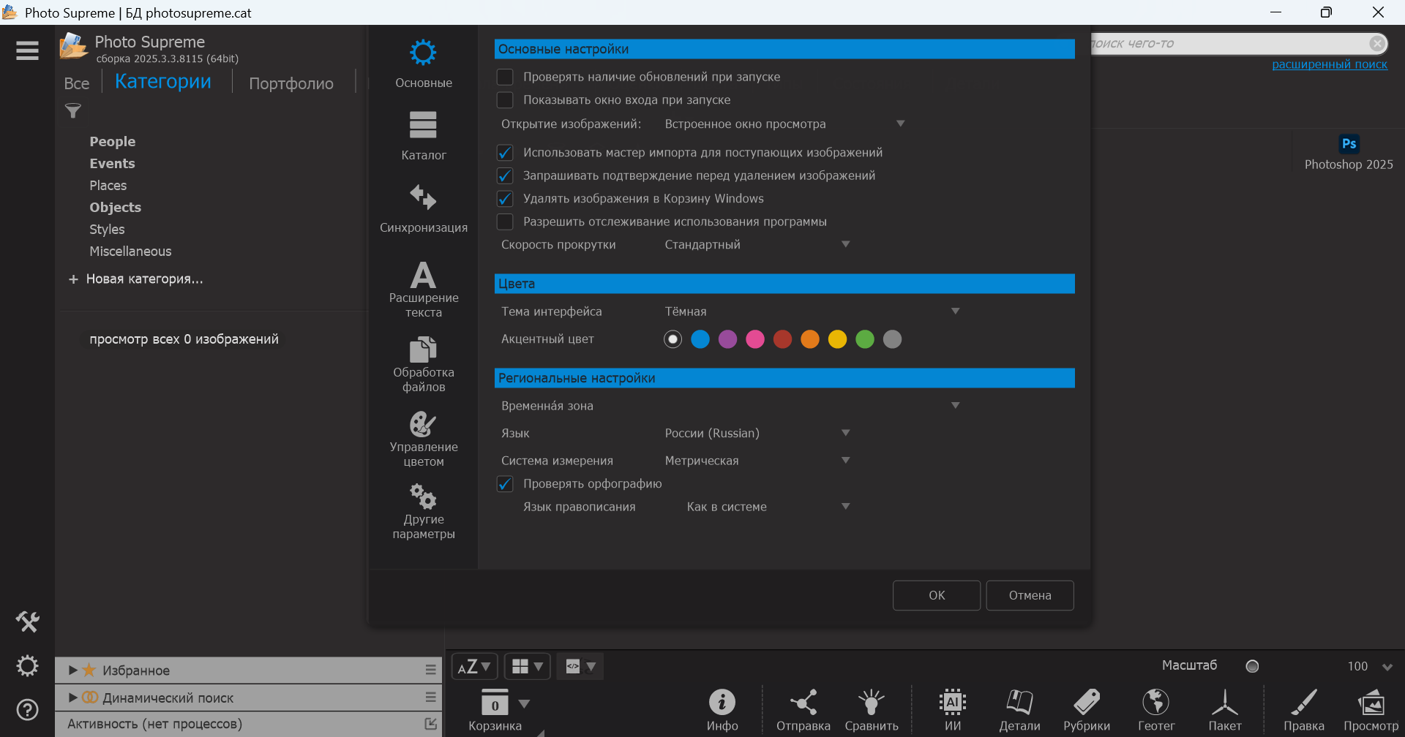This screenshot has width=1405, height=737.
Task: Click the Отмена button
Action: pyautogui.click(x=1030, y=595)
